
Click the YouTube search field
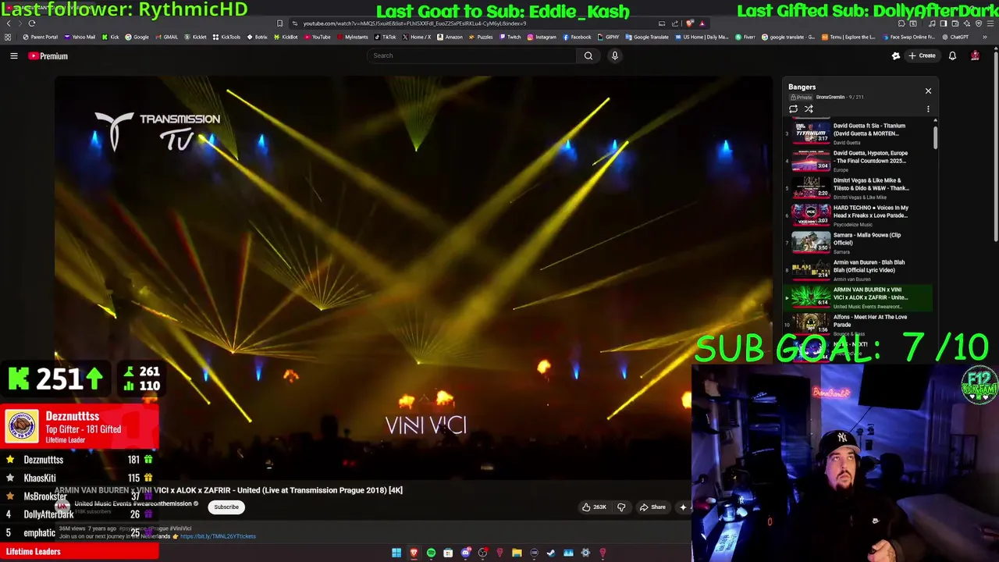471,55
